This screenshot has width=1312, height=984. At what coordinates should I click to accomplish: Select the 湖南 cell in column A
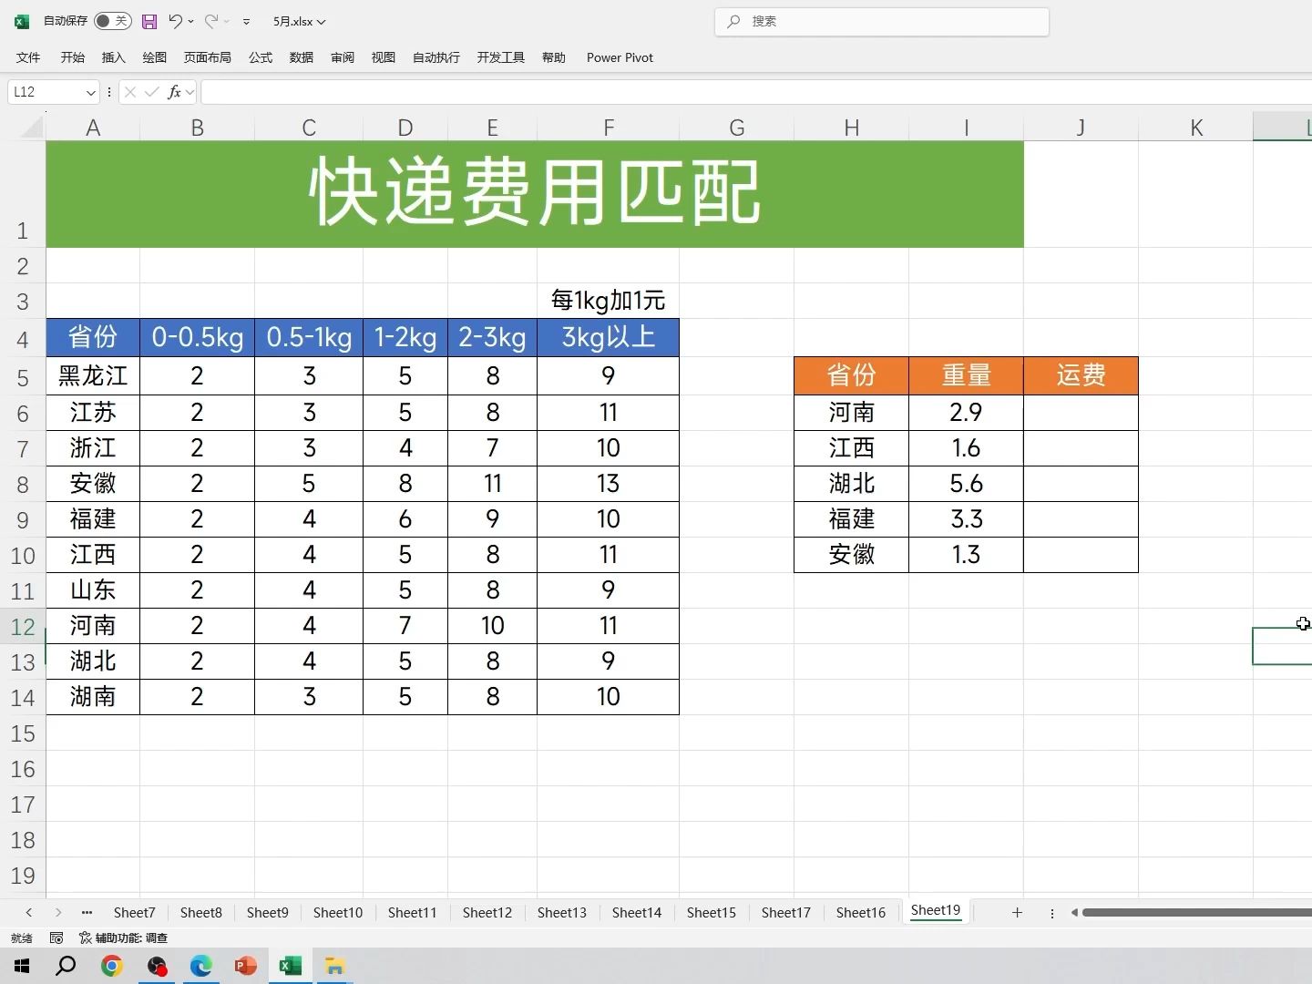tap(93, 697)
